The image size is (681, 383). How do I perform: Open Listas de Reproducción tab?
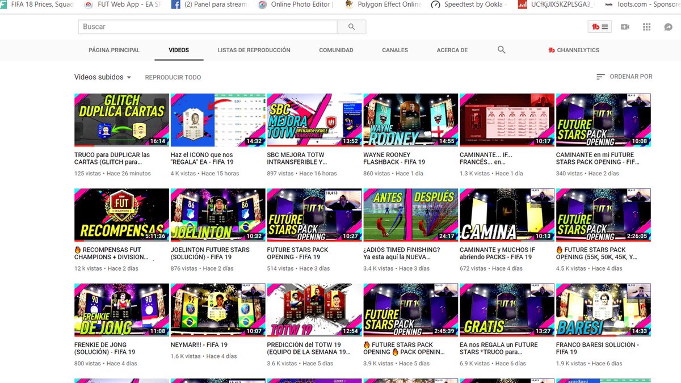point(254,50)
